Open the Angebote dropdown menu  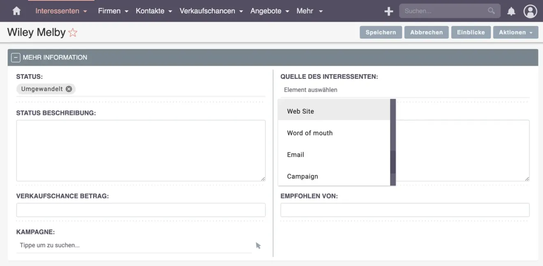(266, 11)
